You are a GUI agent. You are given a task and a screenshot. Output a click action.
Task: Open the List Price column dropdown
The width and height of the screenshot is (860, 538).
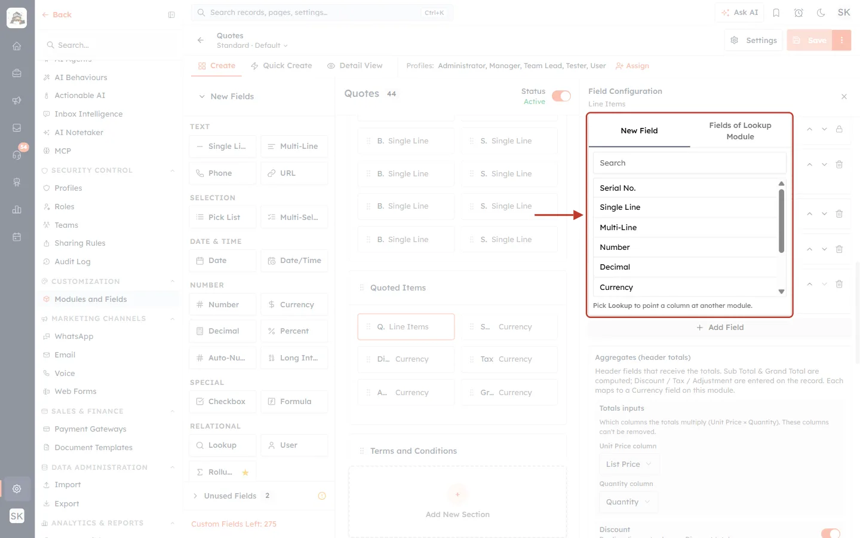coord(629,464)
